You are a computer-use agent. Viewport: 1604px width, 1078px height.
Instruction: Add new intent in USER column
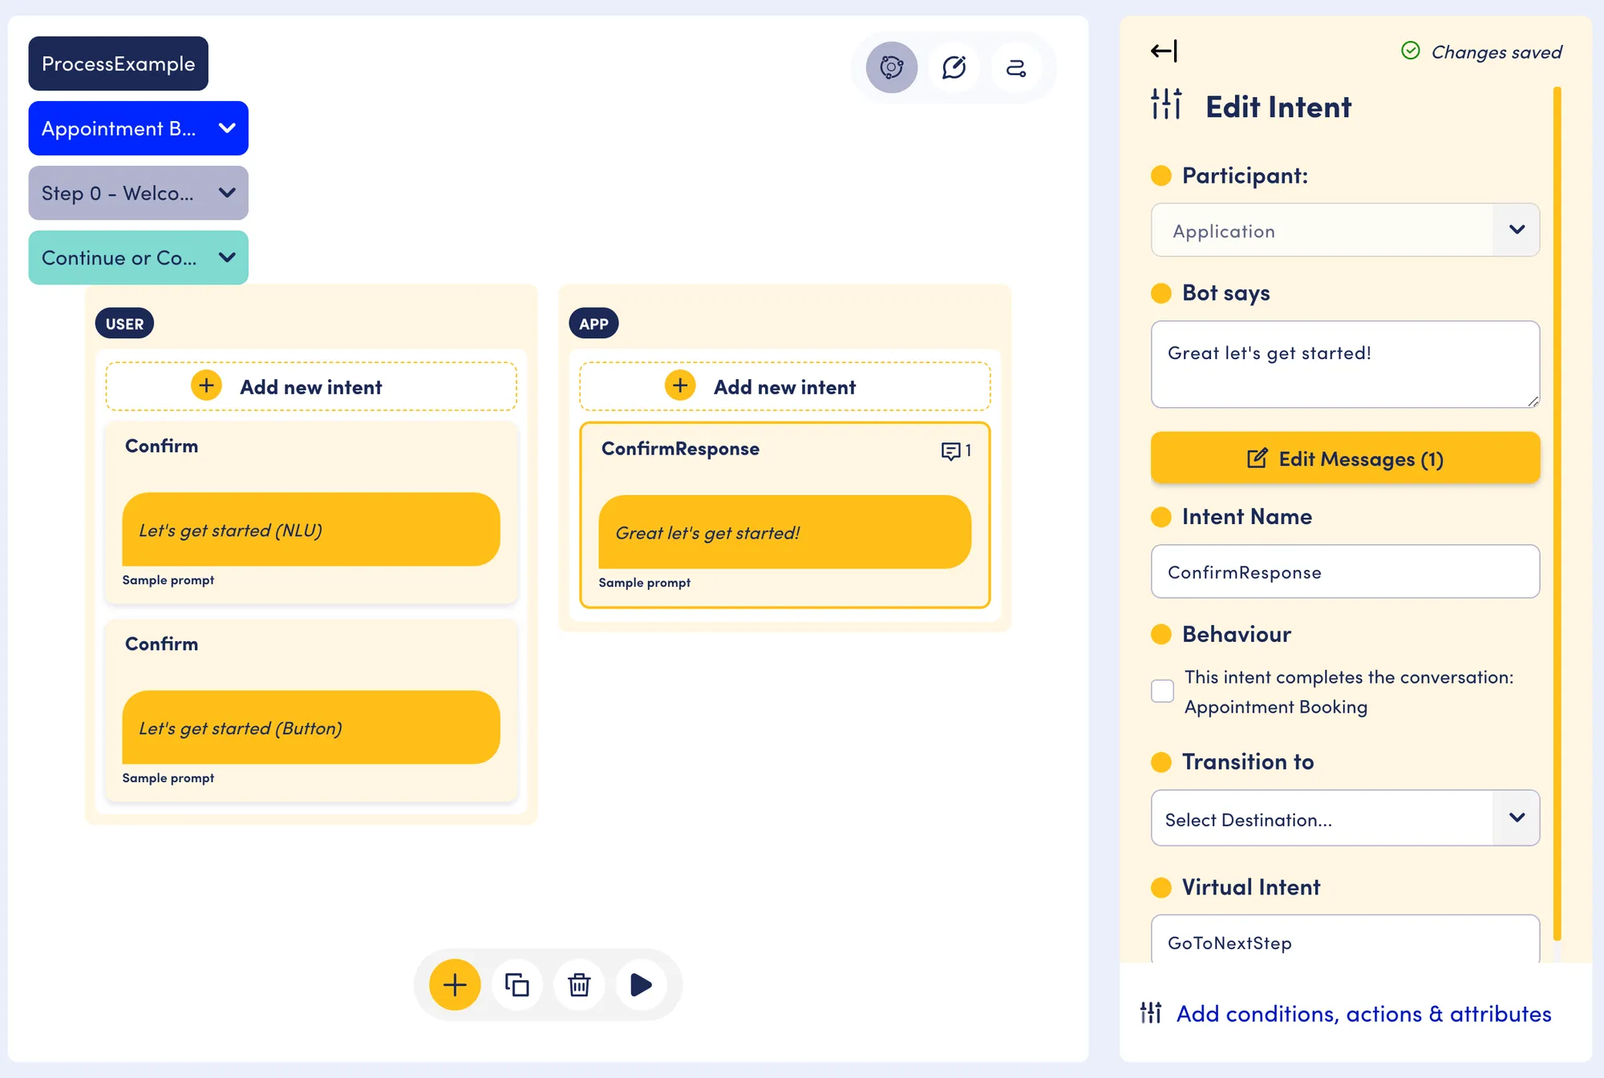pos(311,386)
